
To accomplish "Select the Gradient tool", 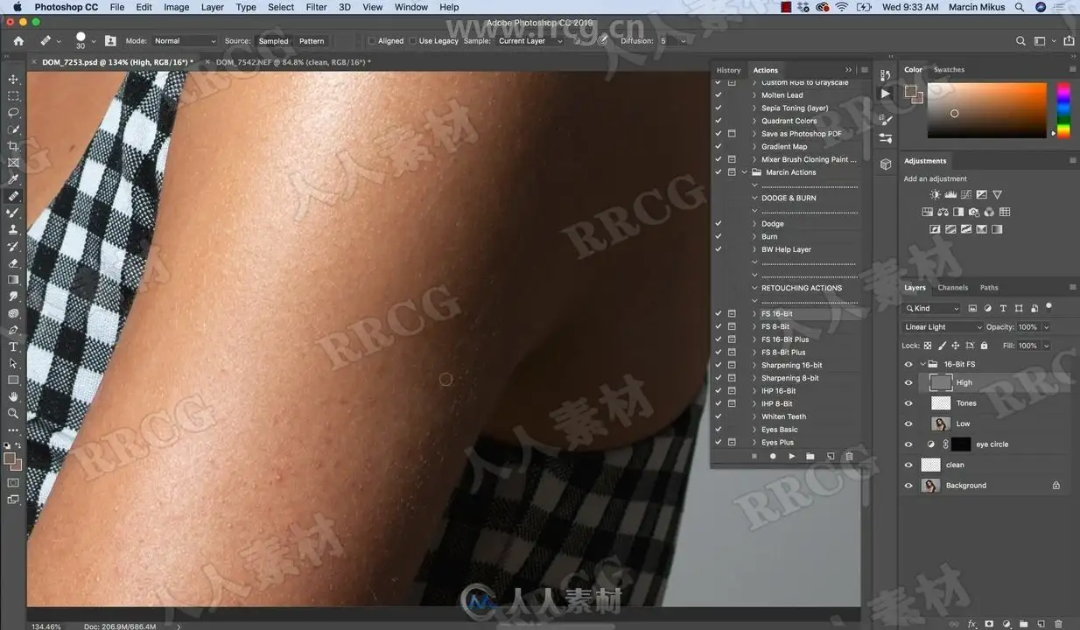I will 13,280.
